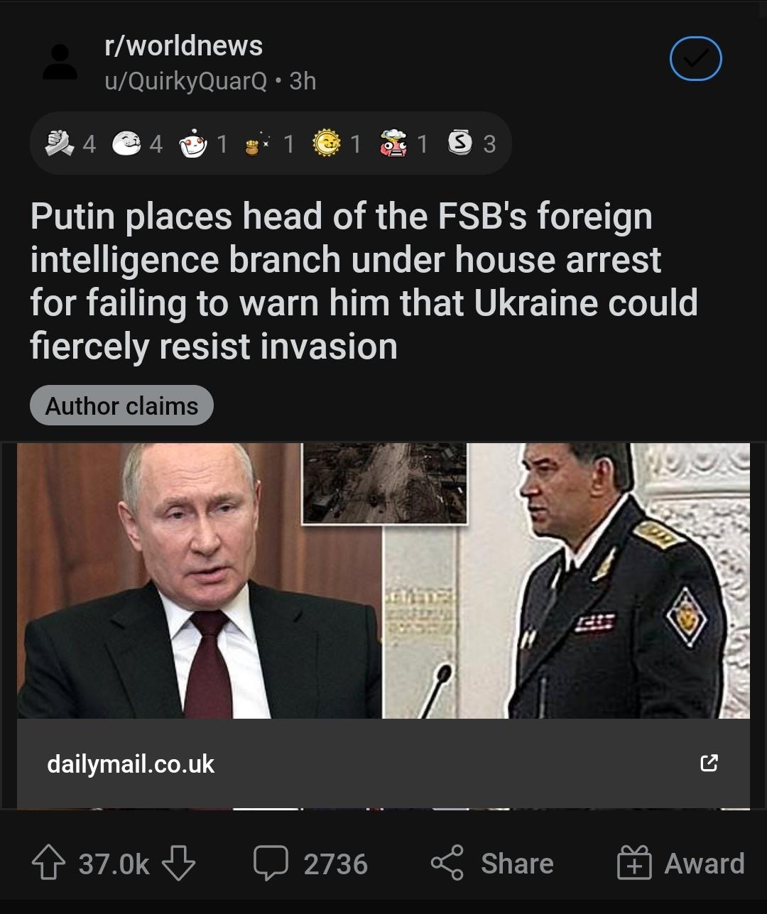The height and width of the screenshot is (914, 767).
Task: Open the dailymail.co.uk link
Action: coord(131,764)
